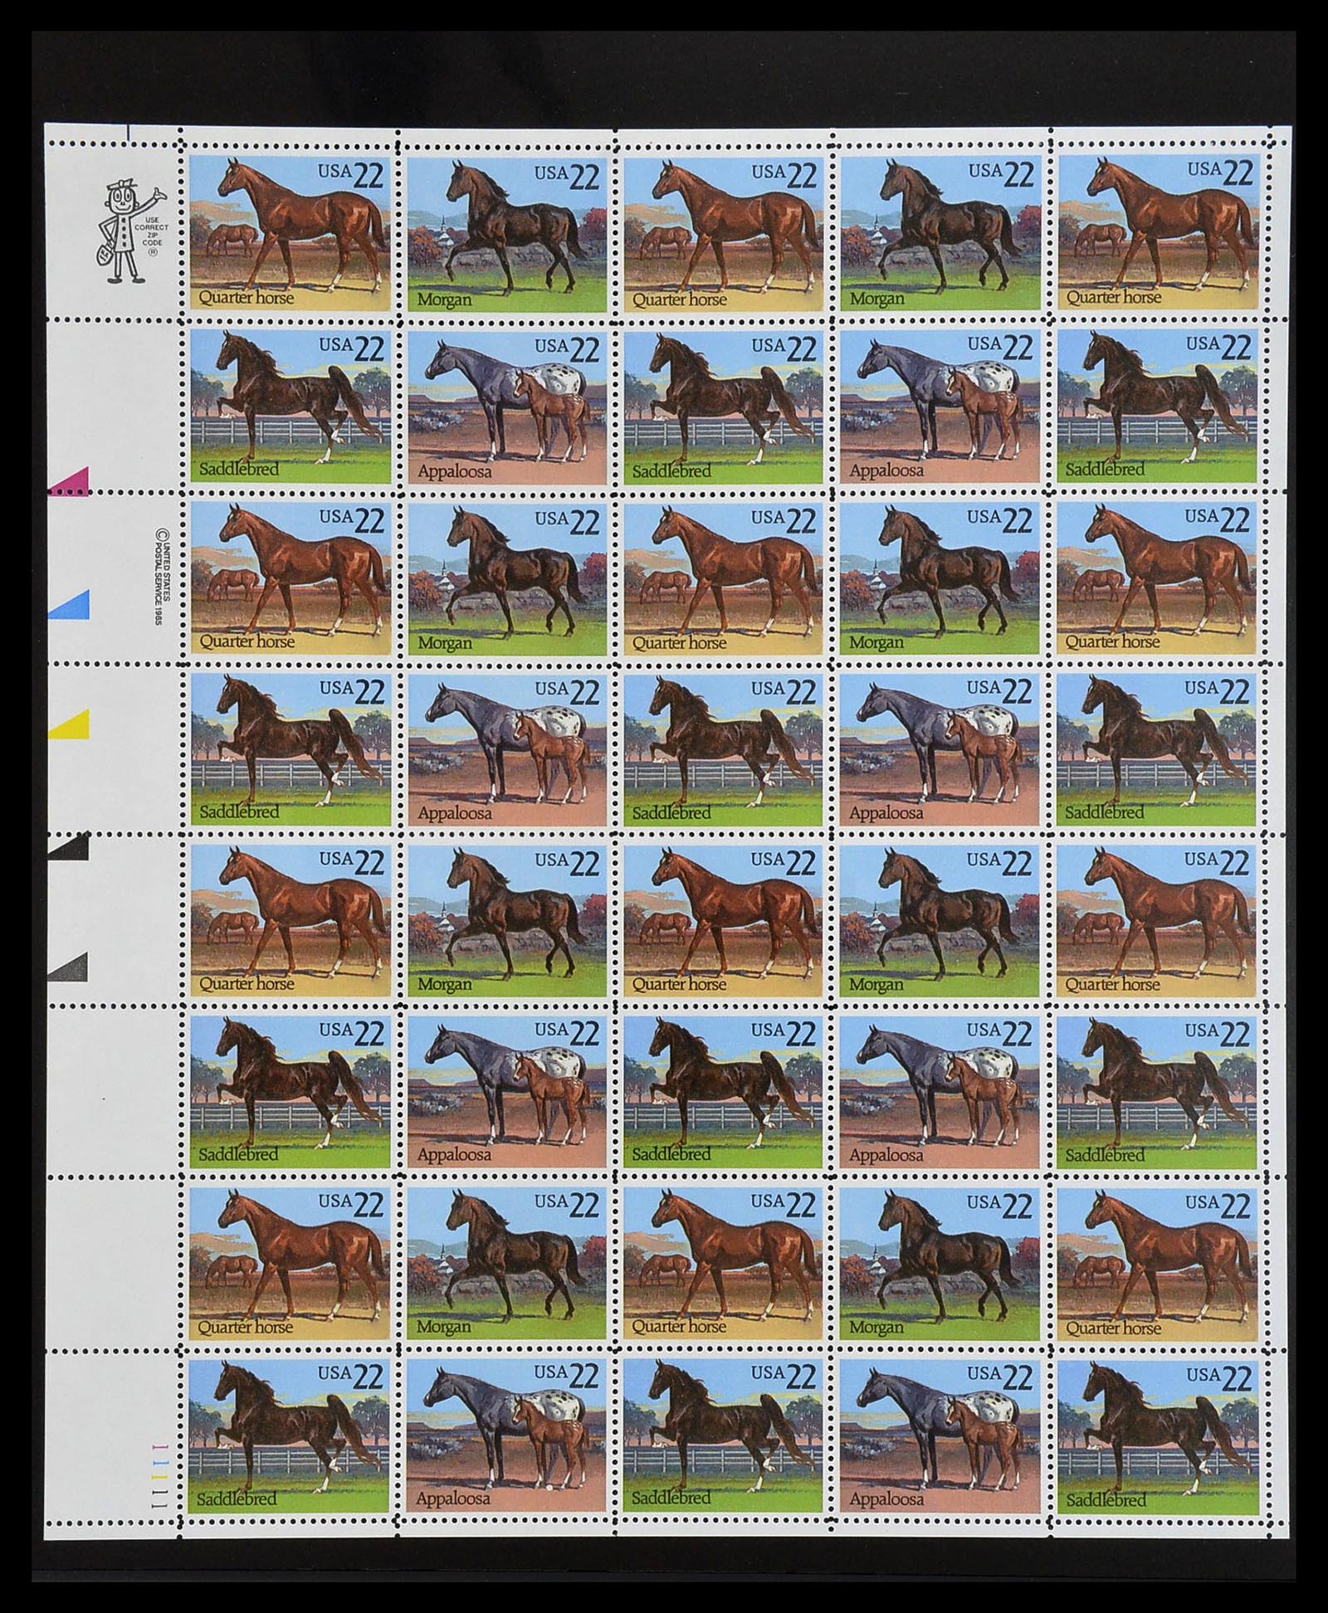Click the yellow color registration triangle
The height and width of the screenshot is (1613, 1328).
70,723
